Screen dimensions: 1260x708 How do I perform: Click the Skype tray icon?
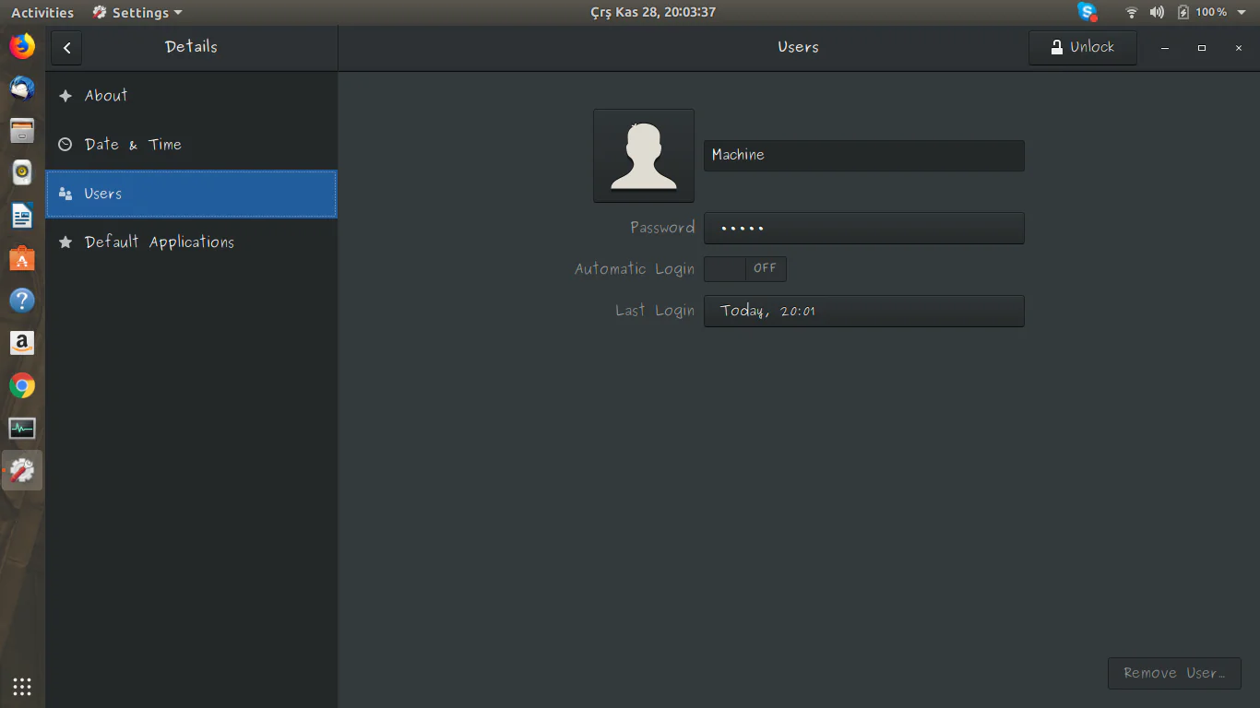[1088, 12]
